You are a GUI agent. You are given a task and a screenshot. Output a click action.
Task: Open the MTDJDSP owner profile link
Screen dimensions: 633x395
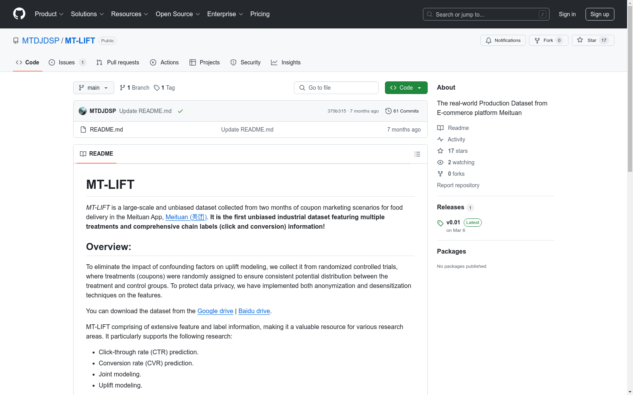tap(41, 41)
